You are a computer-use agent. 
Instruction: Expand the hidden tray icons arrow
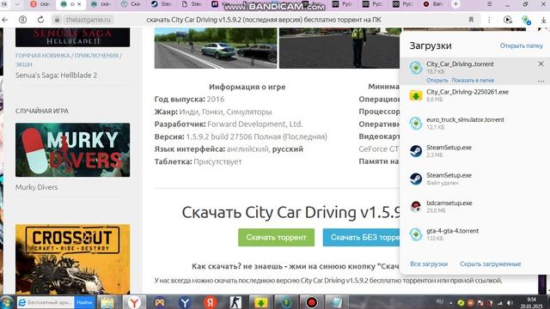pyautogui.click(x=450, y=303)
